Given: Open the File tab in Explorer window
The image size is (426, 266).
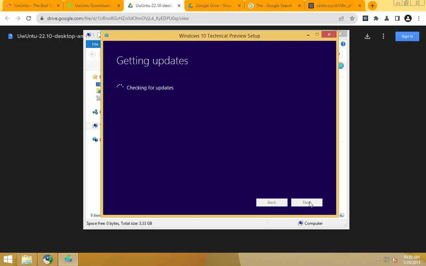Looking at the screenshot, I should 95,44.
